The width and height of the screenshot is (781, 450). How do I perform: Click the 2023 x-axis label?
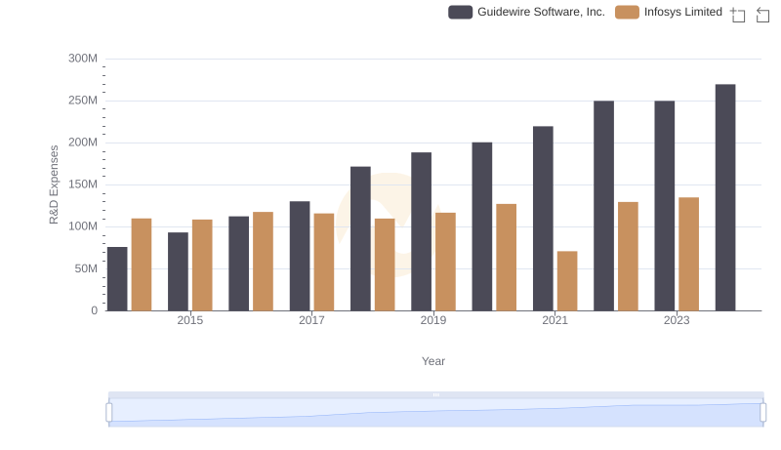click(x=677, y=320)
